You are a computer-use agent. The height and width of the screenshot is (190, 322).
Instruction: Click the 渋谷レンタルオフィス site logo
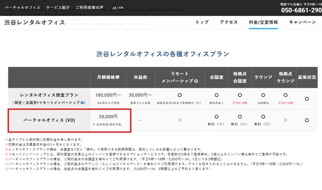[x=34, y=22]
